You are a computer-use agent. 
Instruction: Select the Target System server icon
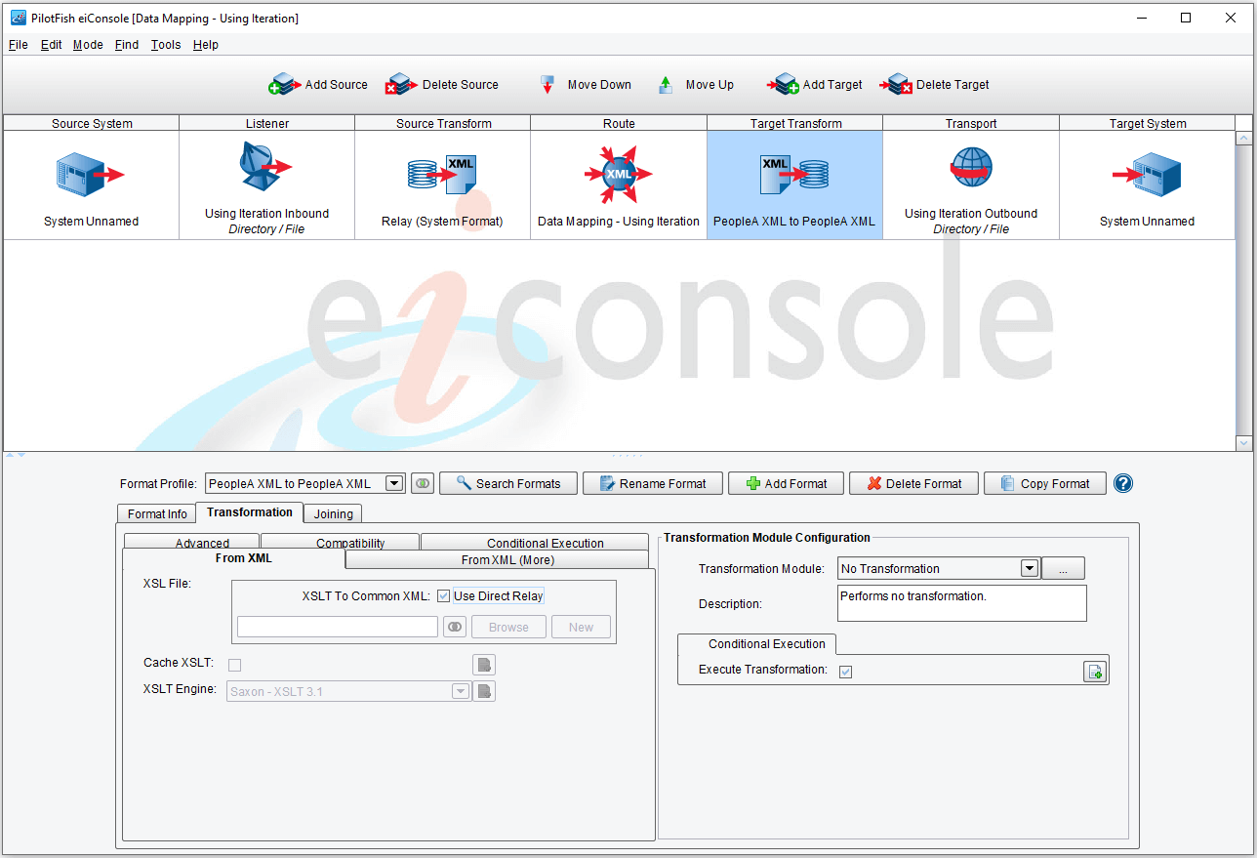(x=1147, y=176)
